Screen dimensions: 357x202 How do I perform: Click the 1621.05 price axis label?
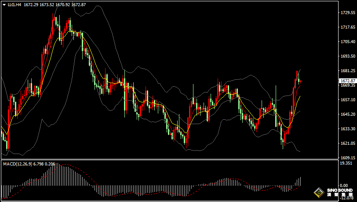(347, 143)
